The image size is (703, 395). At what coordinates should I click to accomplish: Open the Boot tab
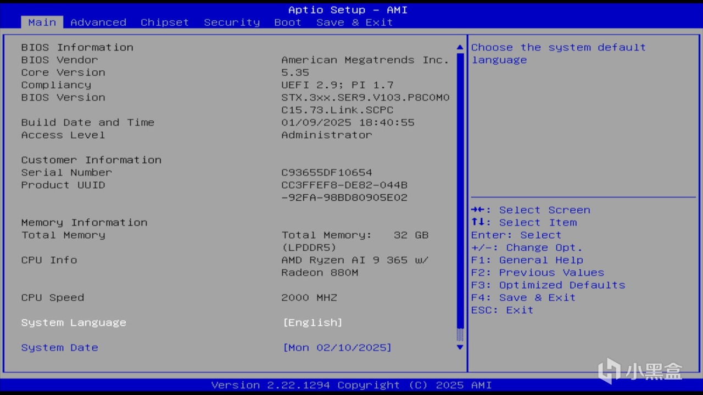point(288,22)
